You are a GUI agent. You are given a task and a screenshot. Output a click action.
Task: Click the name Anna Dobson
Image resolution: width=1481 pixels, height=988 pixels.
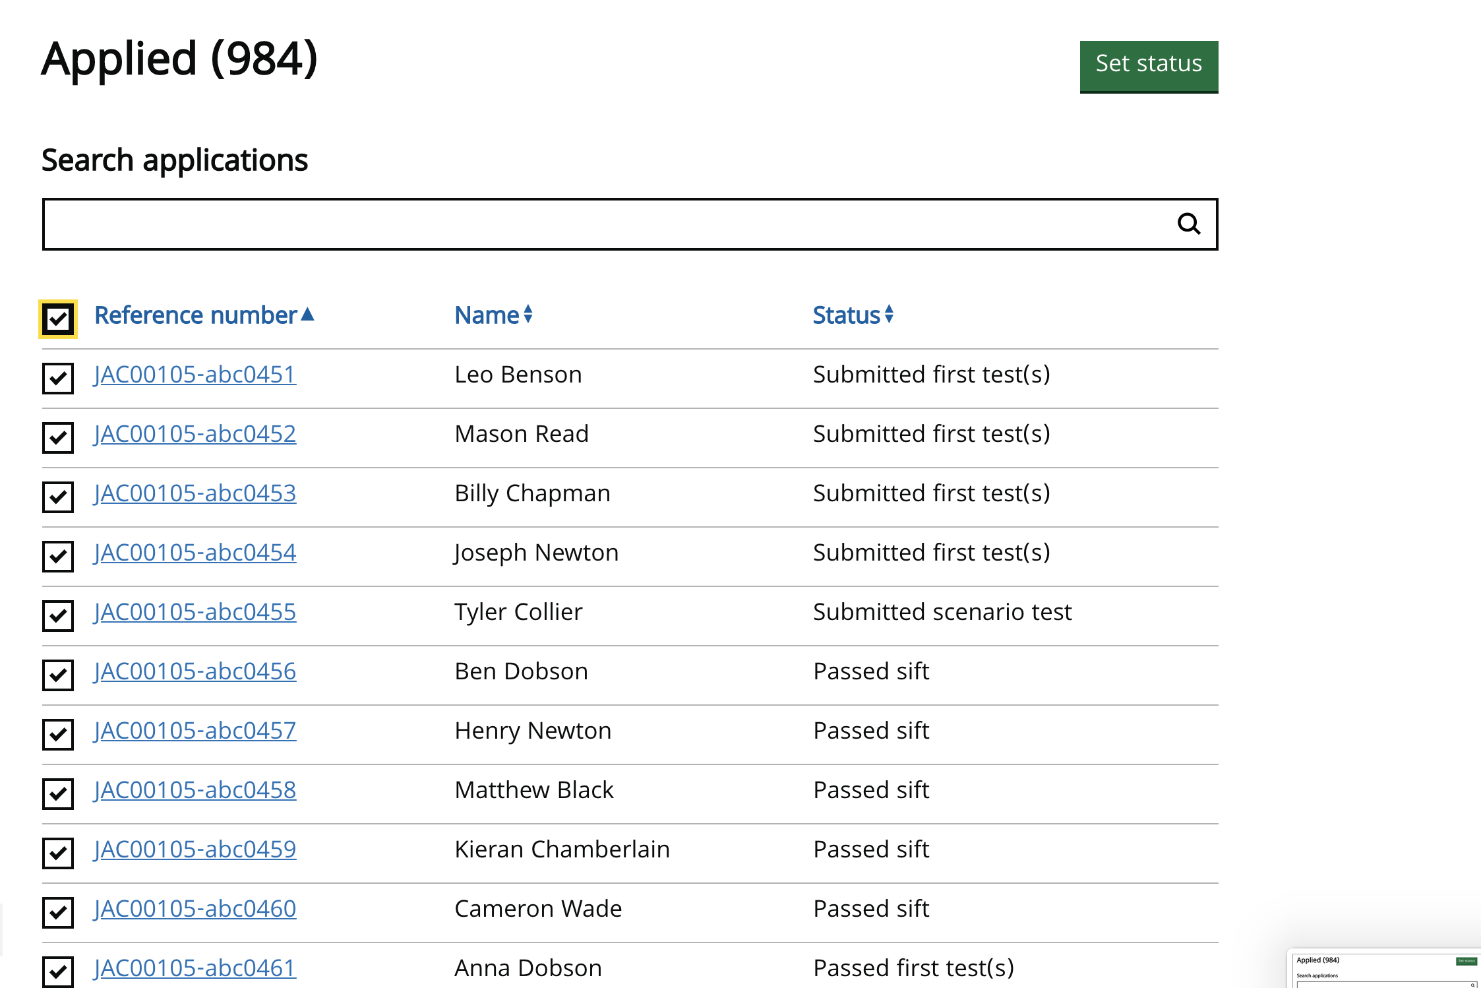(x=528, y=968)
